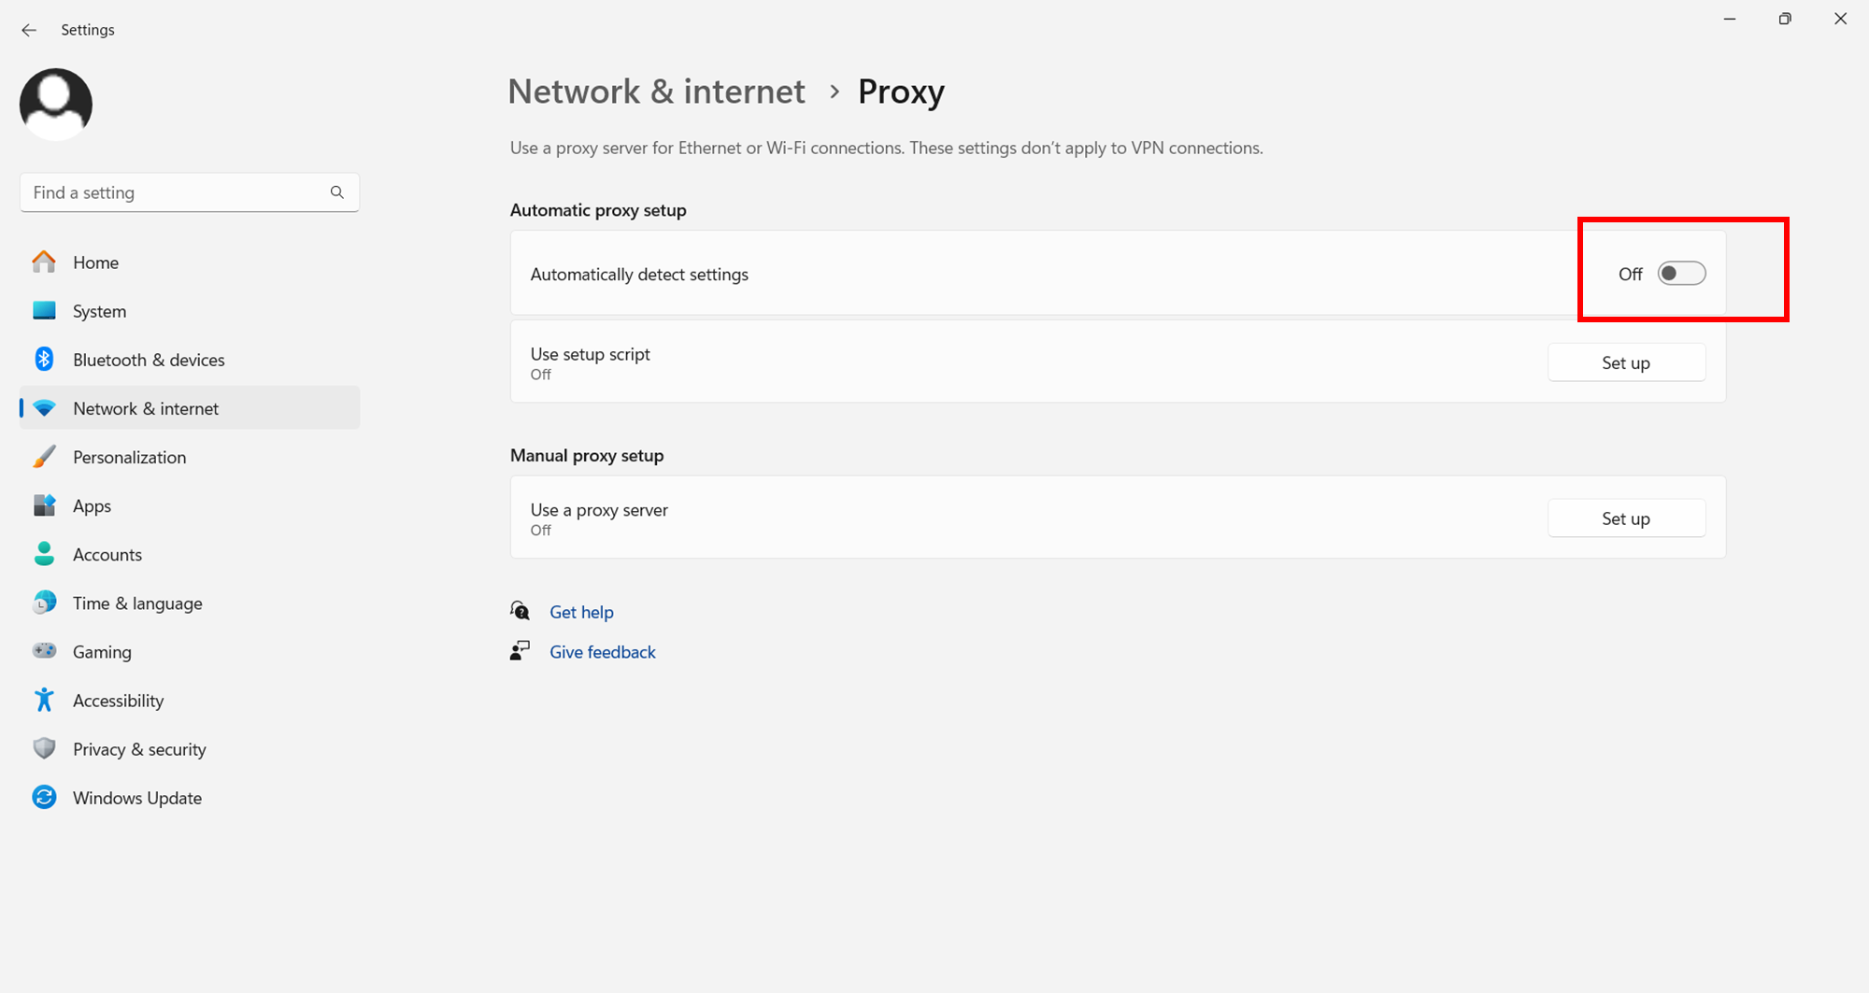Viewport: 1869px width, 993px height.
Task: Click the Home icon in sidebar
Action: click(44, 262)
